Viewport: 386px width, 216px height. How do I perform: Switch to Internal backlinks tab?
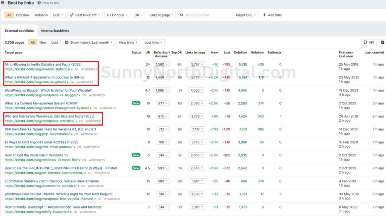[x=55, y=31]
